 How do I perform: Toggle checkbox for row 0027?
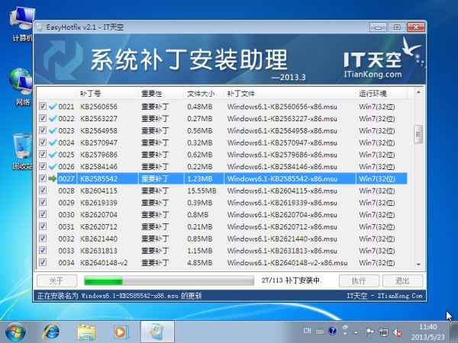[x=43, y=178]
